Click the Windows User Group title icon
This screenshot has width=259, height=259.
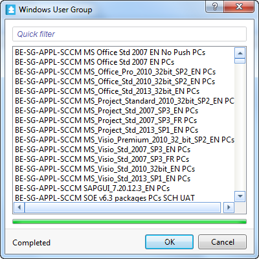pos(10,10)
